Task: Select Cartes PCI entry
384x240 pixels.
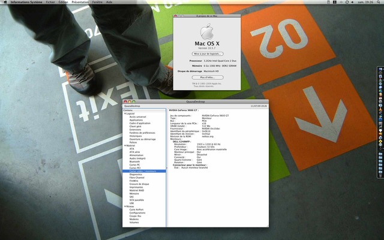Action: (135, 168)
